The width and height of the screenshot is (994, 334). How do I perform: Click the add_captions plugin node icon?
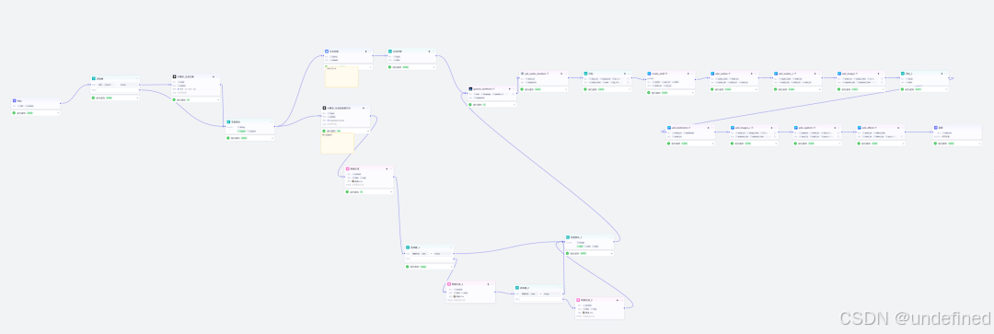coord(796,127)
